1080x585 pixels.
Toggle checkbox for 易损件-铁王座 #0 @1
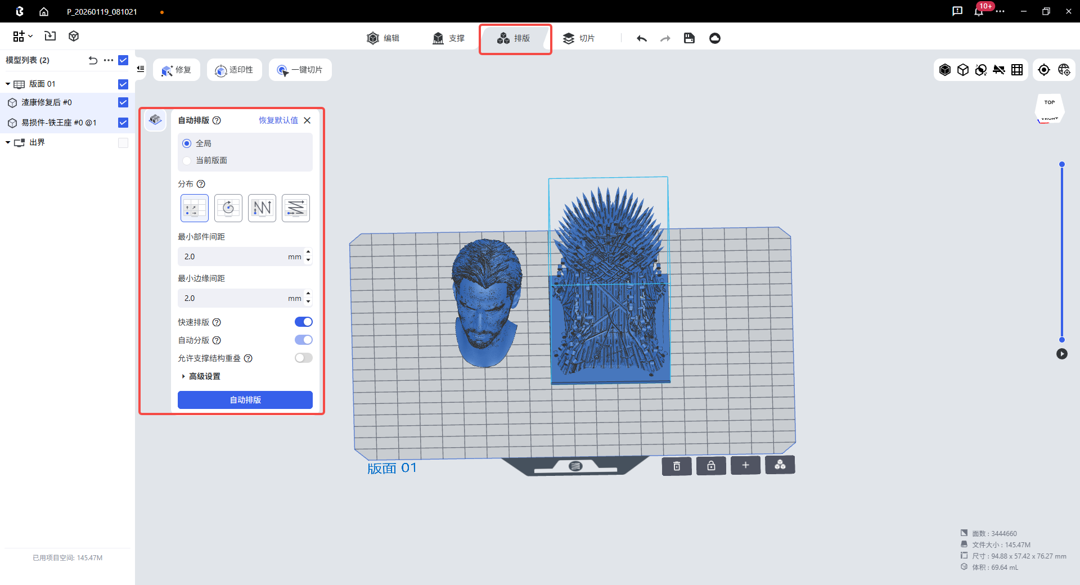point(123,123)
